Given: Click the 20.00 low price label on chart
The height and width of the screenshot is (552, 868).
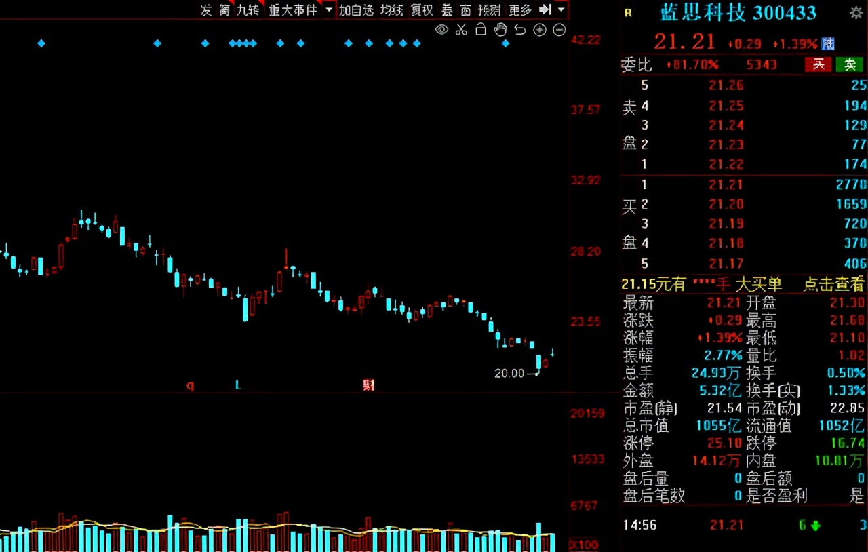Looking at the screenshot, I should pos(509,373).
